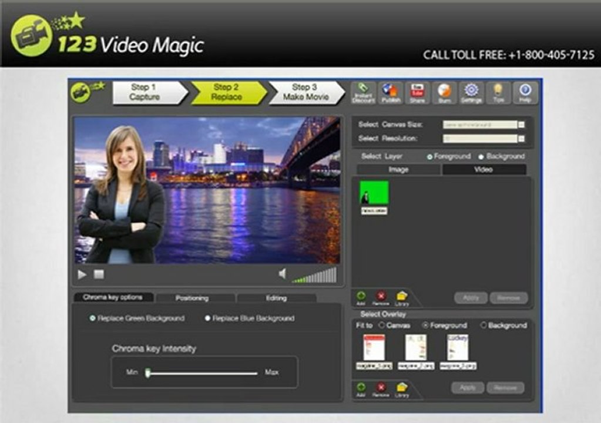Select Replace Blue Background option
This screenshot has height=423, width=601.
(250, 318)
